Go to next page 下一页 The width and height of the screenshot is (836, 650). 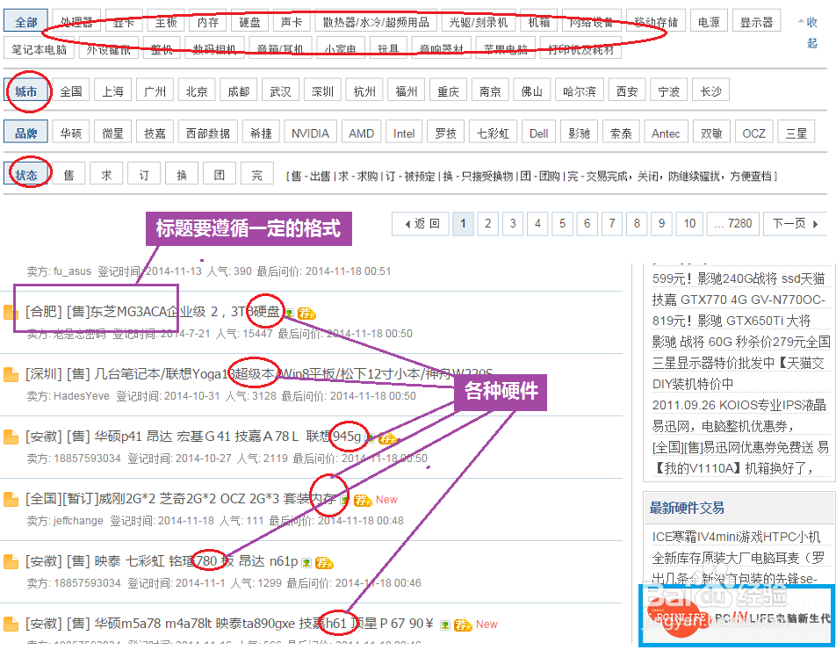click(795, 223)
